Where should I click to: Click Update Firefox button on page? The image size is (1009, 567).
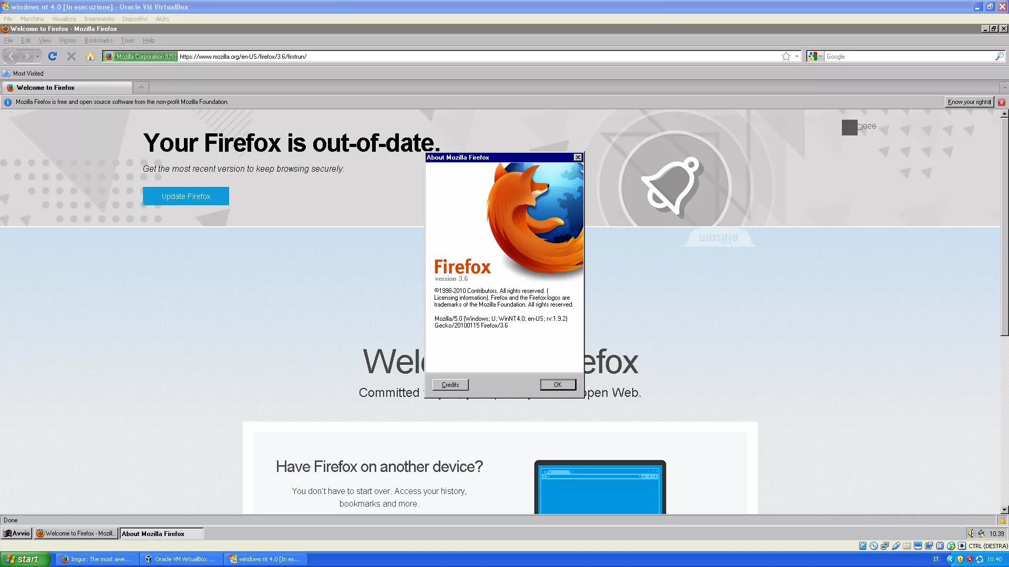[x=186, y=196]
